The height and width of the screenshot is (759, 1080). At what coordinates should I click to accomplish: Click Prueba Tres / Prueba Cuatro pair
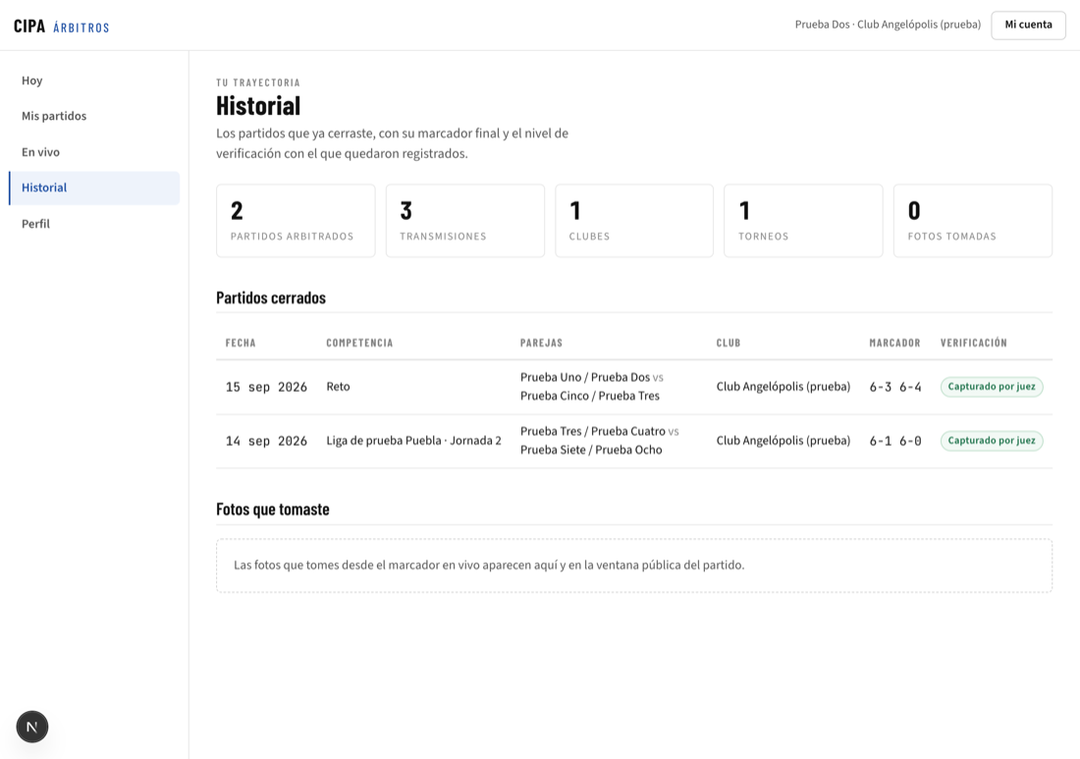pyautogui.click(x=592, y=431)
